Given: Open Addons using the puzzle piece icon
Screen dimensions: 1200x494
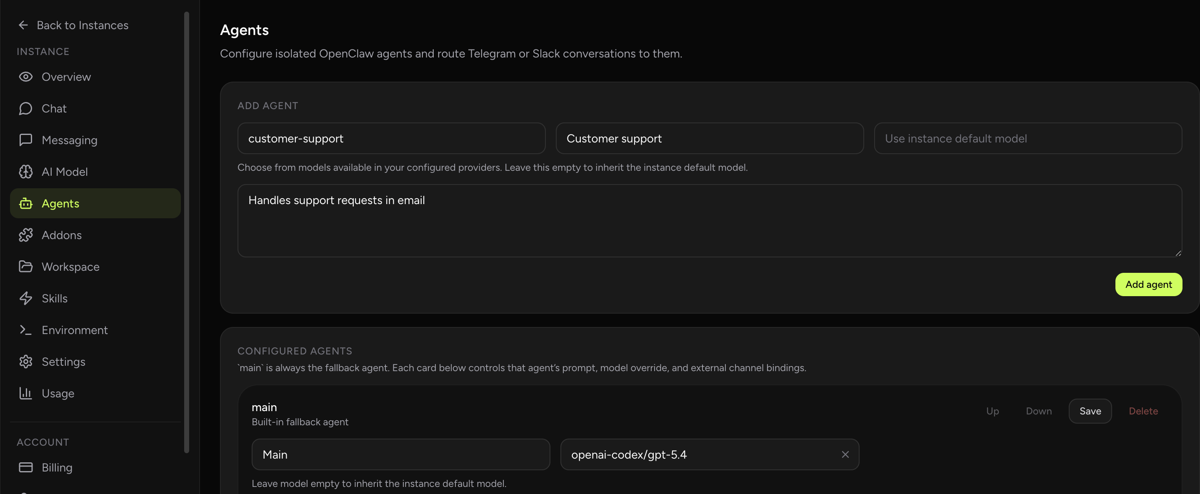Looking at the screenshot, I should 25,235.
